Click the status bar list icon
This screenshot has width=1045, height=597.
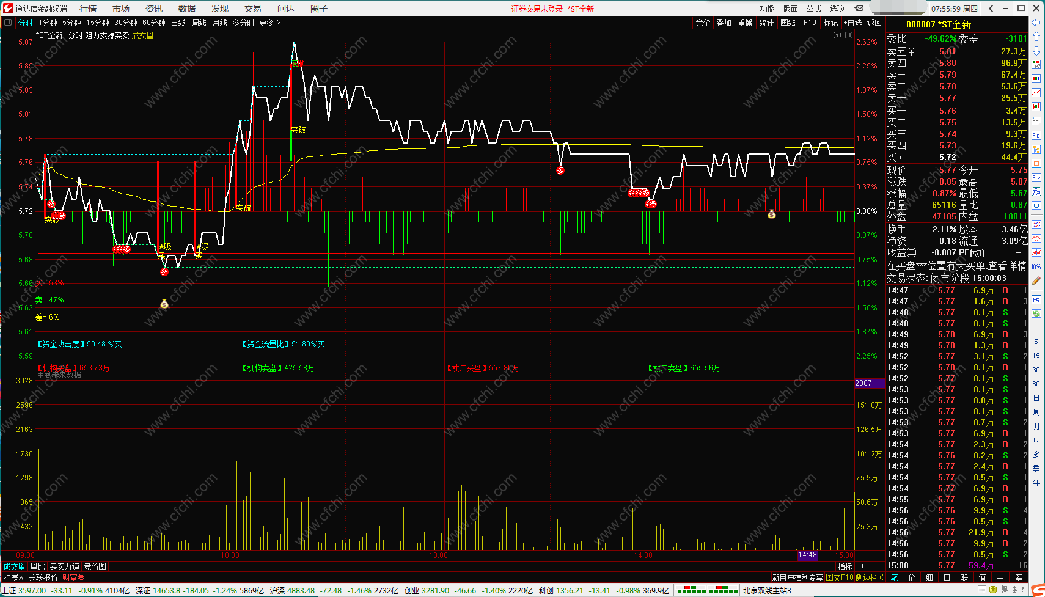click(x=981, y=590)
